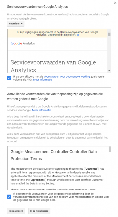Toggle the gegevensbescherming acceptance checkbox
This screenshot has width=118, height=217.
pos(9,197)
